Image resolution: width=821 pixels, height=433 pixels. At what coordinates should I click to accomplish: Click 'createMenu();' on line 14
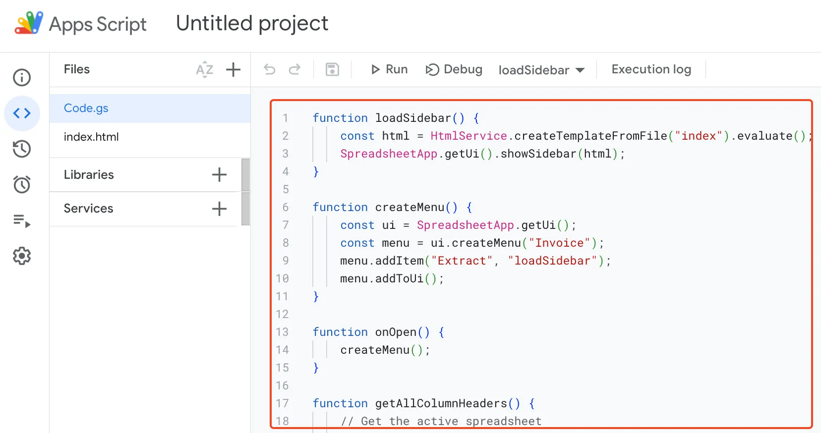tap(385, 350)
